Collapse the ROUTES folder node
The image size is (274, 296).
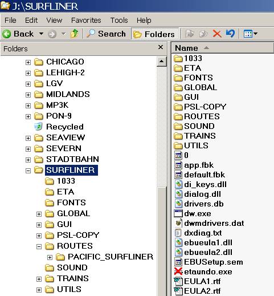(x=39, y=246)
